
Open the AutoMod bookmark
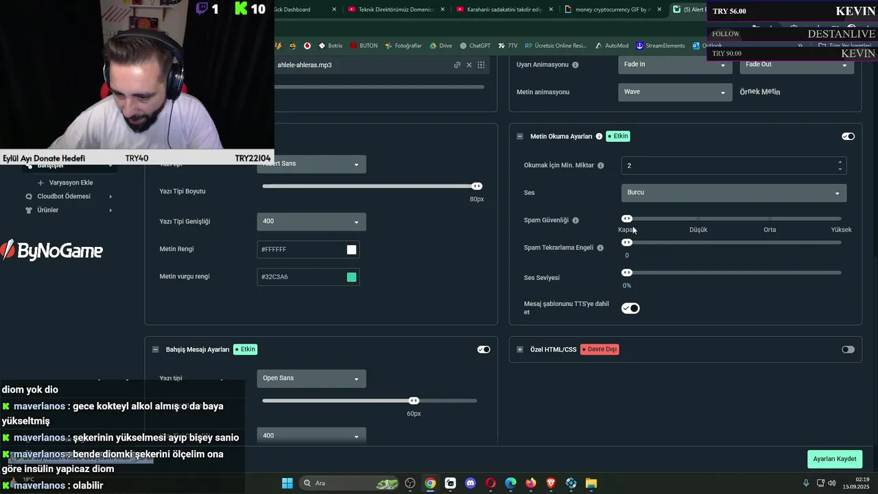[612, 46]
